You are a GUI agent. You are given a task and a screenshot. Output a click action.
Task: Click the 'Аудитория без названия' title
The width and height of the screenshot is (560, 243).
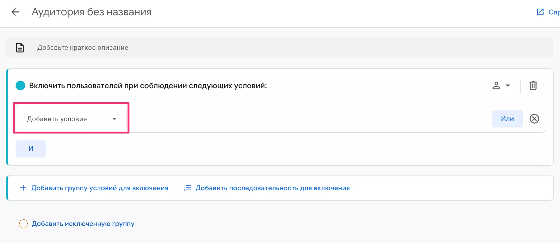coord(91,12)
